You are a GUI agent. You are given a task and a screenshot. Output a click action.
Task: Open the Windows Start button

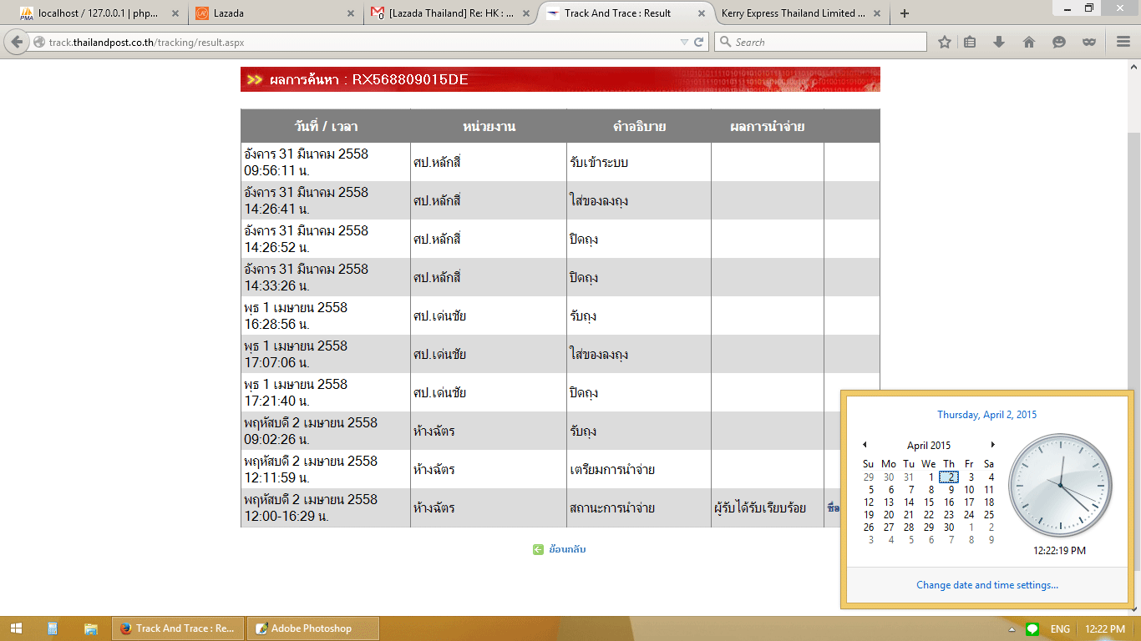coord(15,628)
